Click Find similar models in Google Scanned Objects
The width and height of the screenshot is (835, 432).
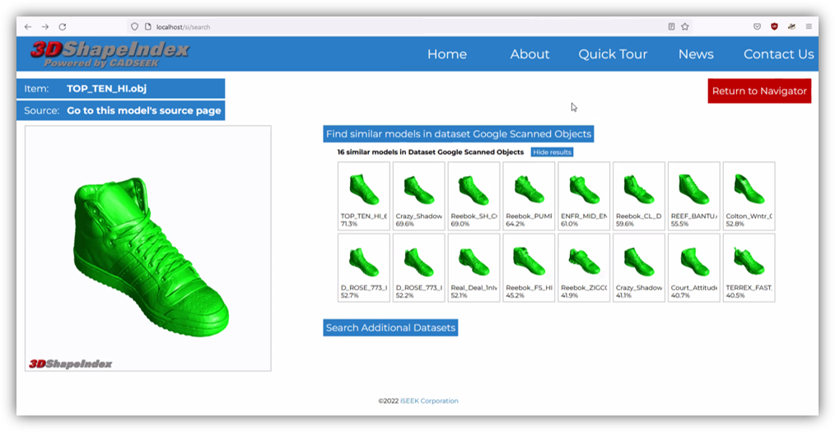pyautogui.click(x=459, y=134)
